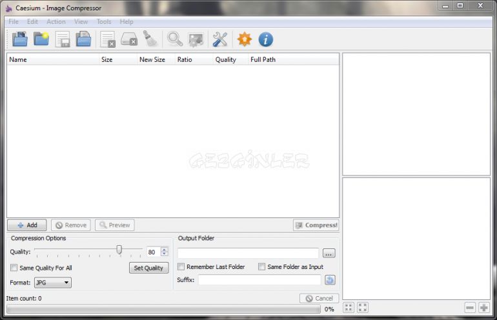Click the Compress picture toolbar icon
The height and width of the screenshot is (320, 497).
(196, 39)
